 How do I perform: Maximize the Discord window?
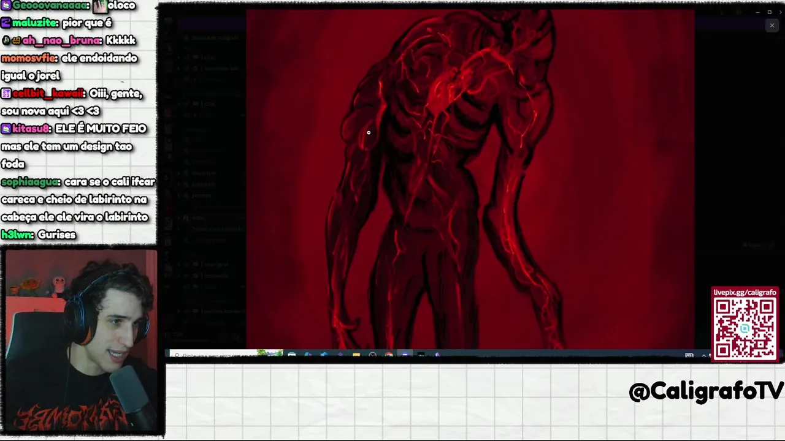click(x=770, y=12)
